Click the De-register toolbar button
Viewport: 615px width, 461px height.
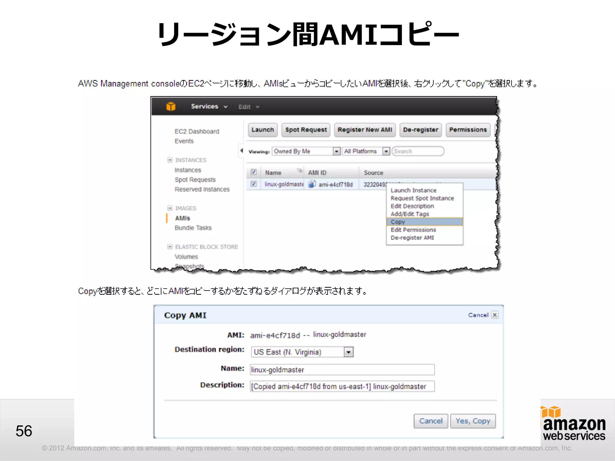point(420,130)
